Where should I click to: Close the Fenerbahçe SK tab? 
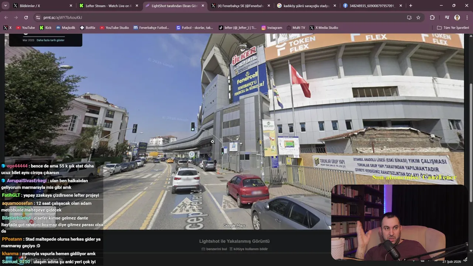tap(269, 6)
